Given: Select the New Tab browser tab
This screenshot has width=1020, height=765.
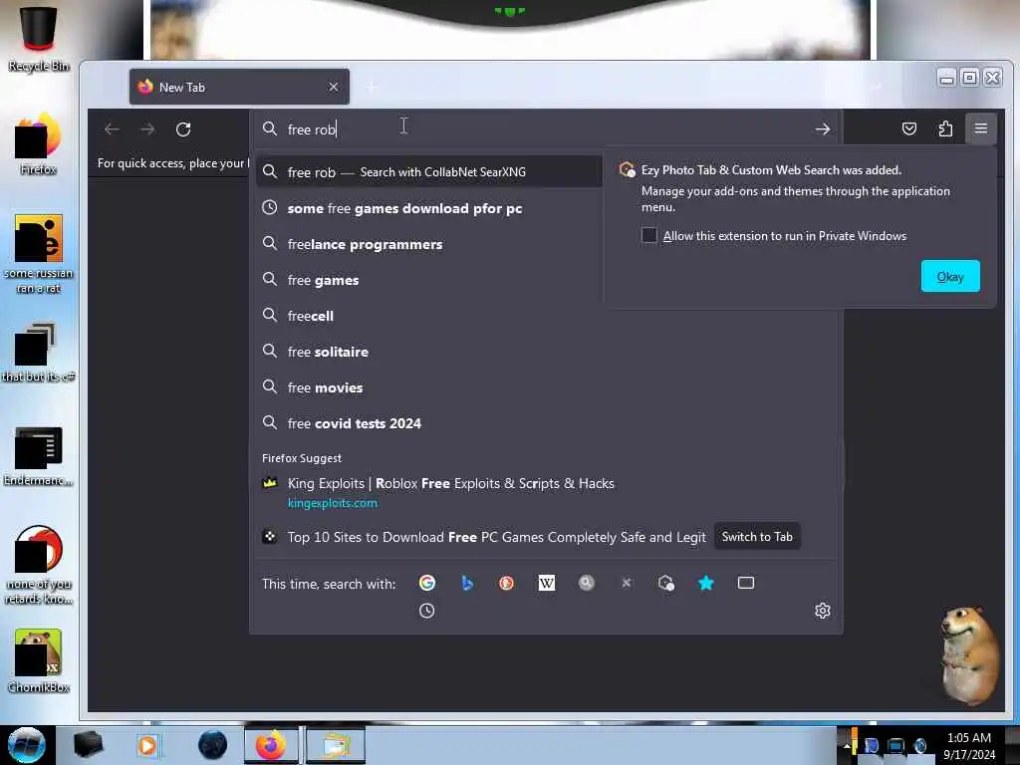Looking at the screenshot, I should click(x=239, y=87).
